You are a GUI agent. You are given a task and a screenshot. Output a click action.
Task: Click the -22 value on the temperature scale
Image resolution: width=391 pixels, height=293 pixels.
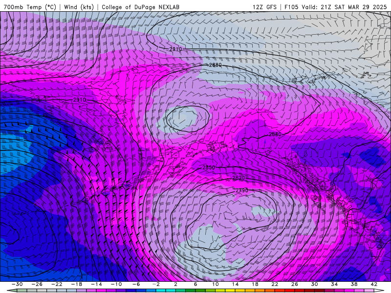57,284
